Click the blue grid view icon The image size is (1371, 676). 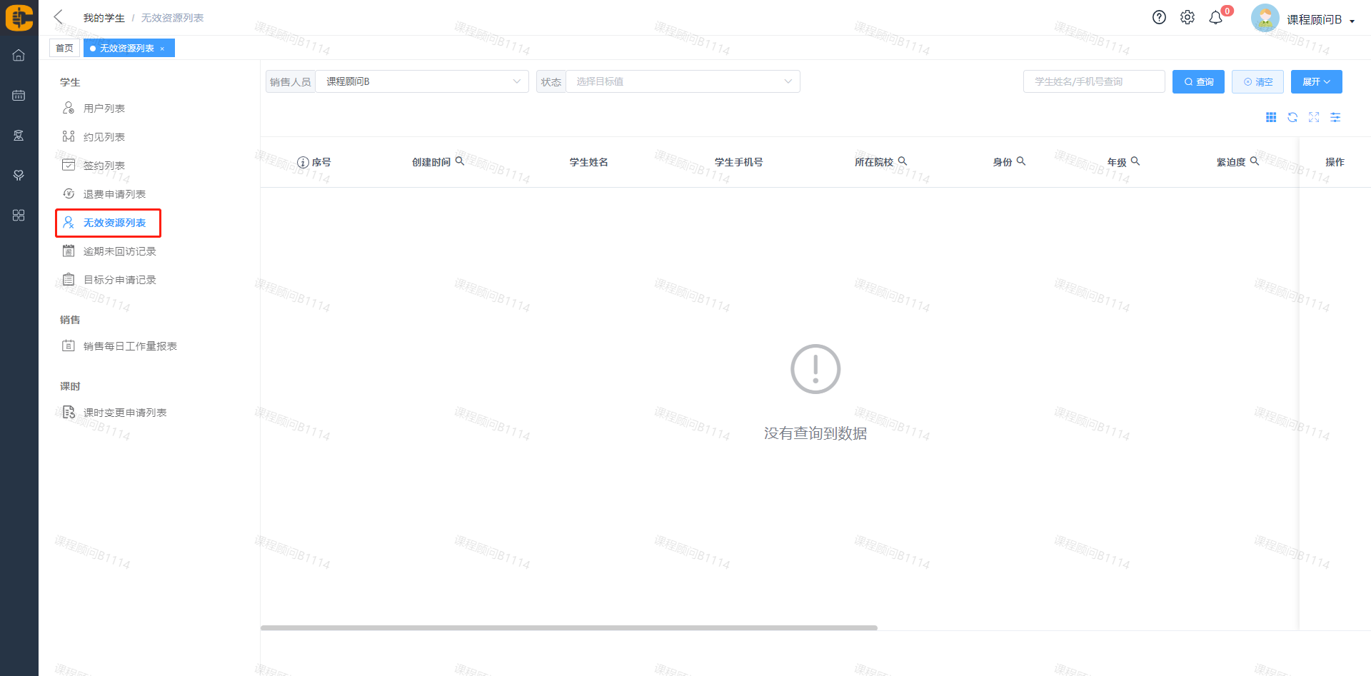[x=1271, y=118]
